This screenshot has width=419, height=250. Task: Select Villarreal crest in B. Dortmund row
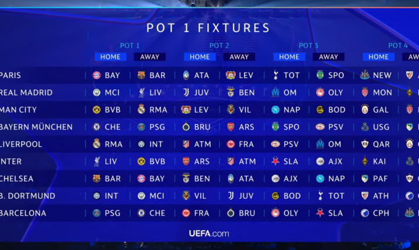(x=186, y=196)
